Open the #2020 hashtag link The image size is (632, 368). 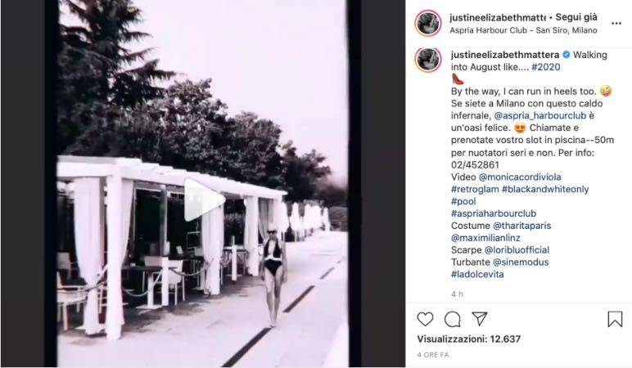point(546,67)
